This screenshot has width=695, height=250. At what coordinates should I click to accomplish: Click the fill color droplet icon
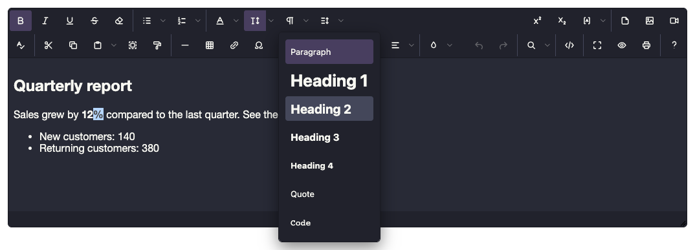coord(434,45)
